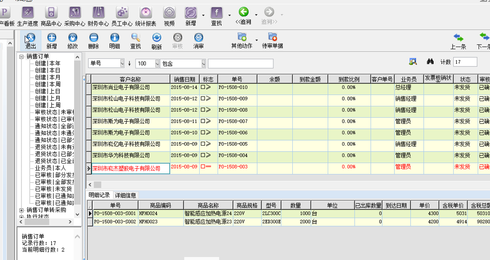Open 生产进度 module
The width and height of the screenshot is (490, 260).
click(27, 16)
